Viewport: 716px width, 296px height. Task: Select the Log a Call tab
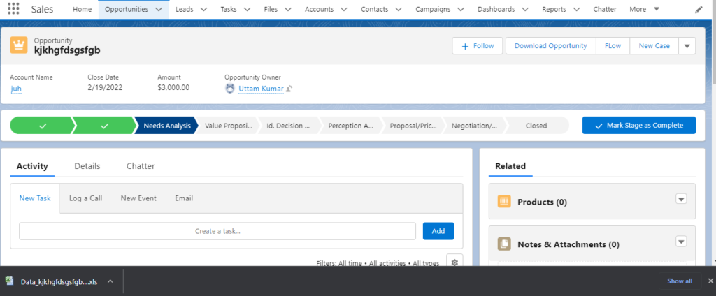(x=86, y=198)
